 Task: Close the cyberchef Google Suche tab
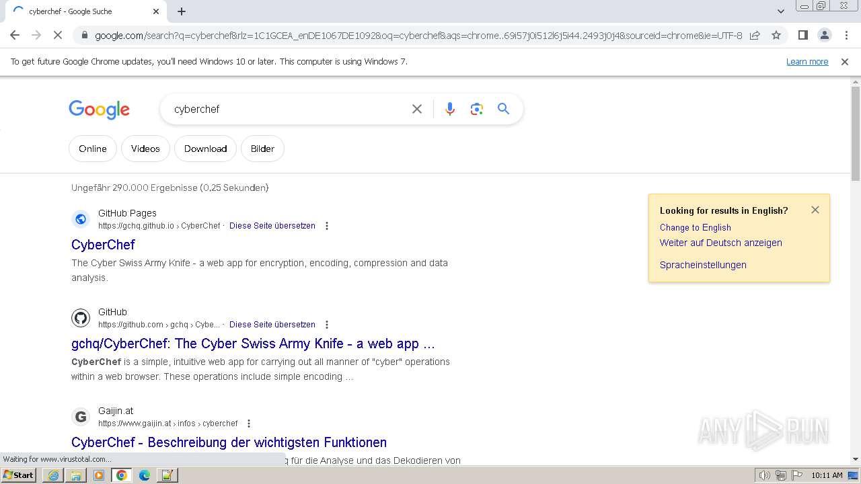point(156,11)
